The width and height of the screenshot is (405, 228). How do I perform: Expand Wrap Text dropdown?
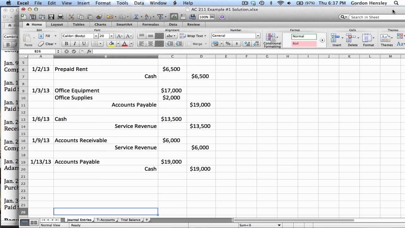tap(205, 36)
